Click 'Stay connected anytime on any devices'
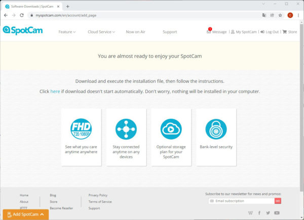The height and width of the screenshot is (220, 304). pyautogui.click(x=126, y=152)
